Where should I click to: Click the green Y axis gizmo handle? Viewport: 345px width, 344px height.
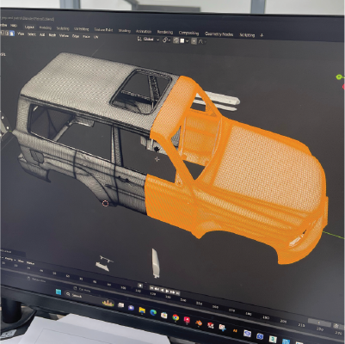[x=339, y=77]
